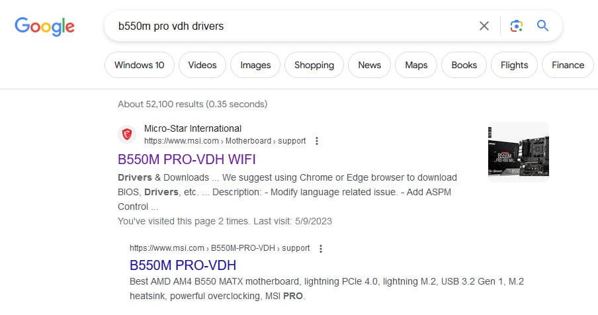Open the B550M PRO-VDH result link
This screenshot has width=598, height=315.
pyautogui.click(x=183, y=266)
